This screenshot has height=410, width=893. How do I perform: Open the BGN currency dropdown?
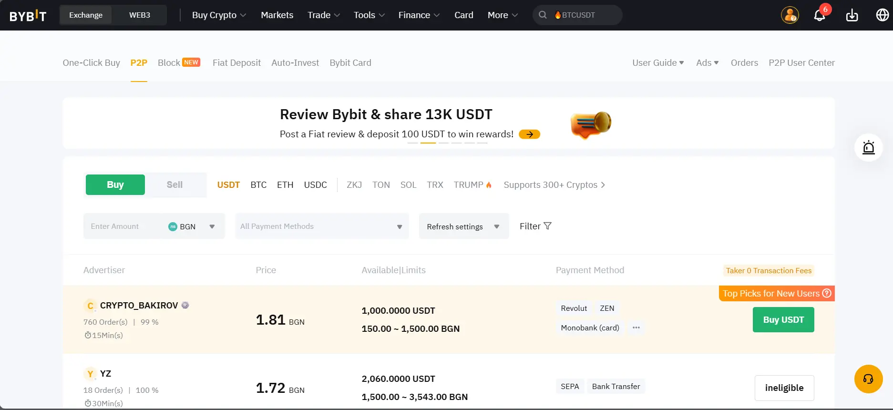(192, 226)
